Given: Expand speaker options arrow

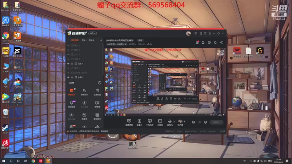Looking at the screenshot, I should click(185, 122).
